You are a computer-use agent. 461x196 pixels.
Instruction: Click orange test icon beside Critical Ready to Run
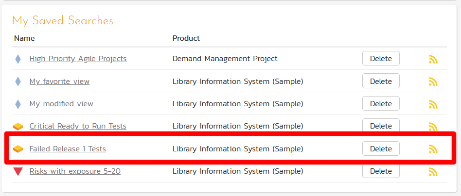click(x=18, y=127)
